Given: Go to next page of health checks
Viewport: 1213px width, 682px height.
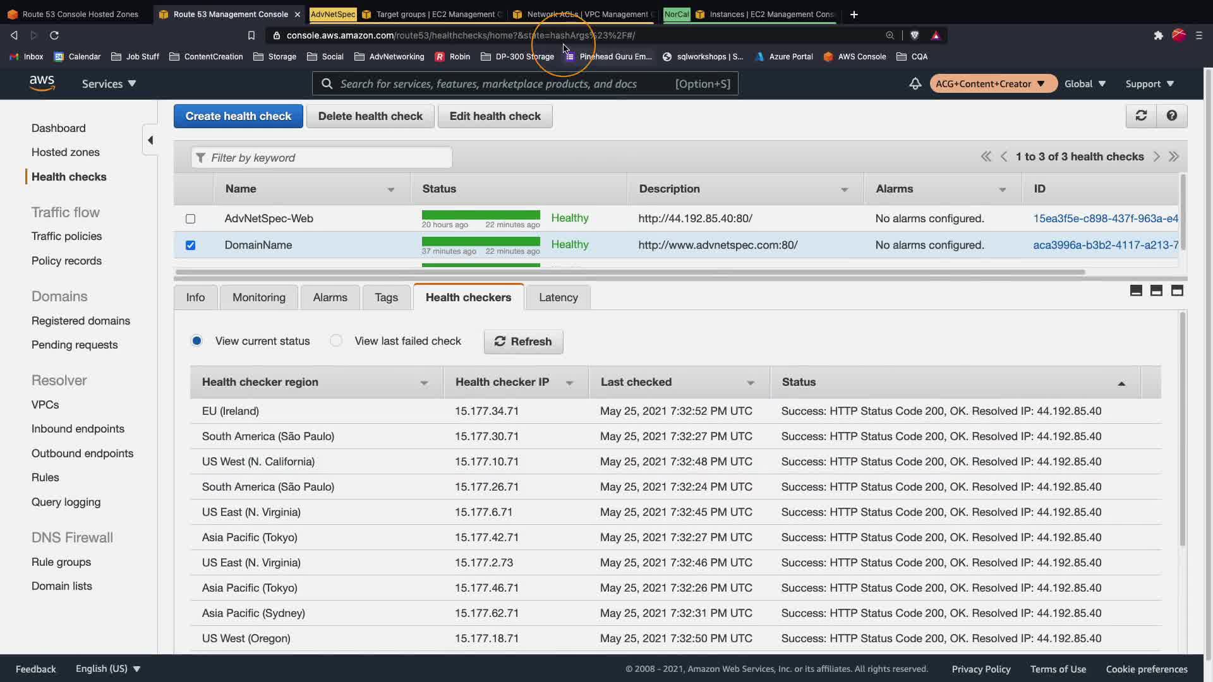Looking at the screenshot, I should point(1156,157).
